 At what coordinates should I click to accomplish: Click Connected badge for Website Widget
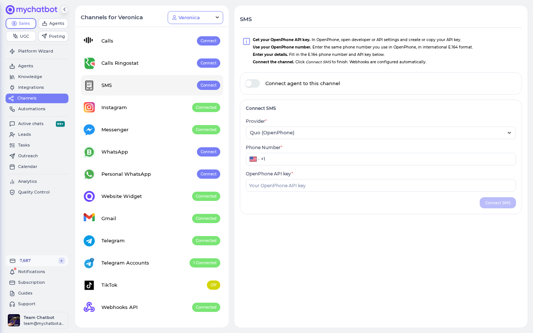click(x=206, y=196)
